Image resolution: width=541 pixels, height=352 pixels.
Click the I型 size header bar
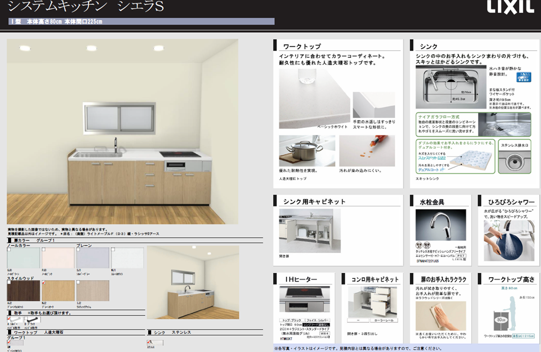[141, 22]
